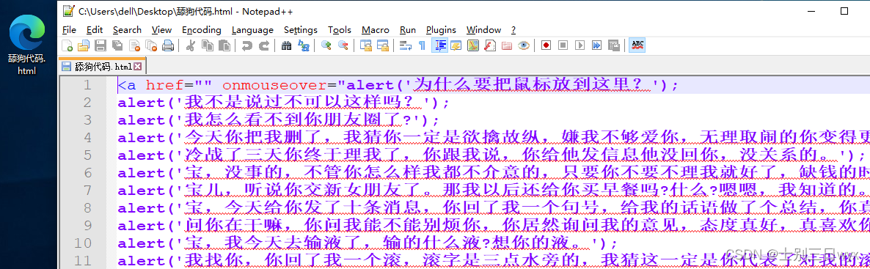
Task: Open the View menu
Action: point(162,30)
